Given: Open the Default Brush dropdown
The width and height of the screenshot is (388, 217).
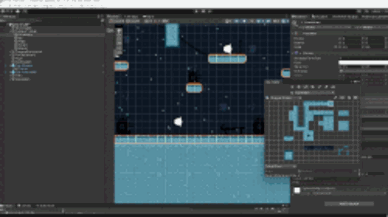Looking at the screenshot, I should (281, 167).
